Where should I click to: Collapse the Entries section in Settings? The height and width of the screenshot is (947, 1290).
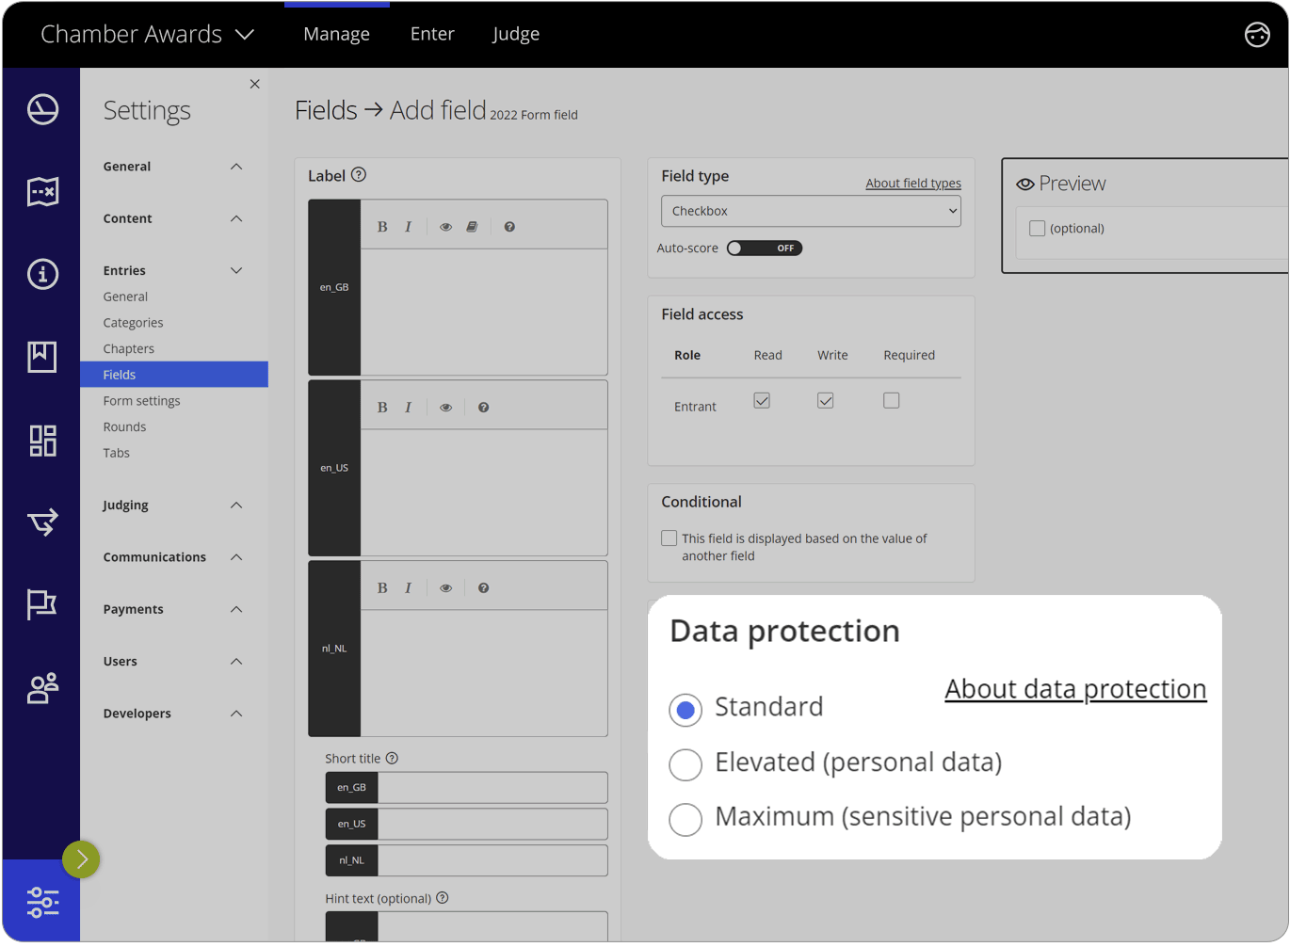coord(236,270)
